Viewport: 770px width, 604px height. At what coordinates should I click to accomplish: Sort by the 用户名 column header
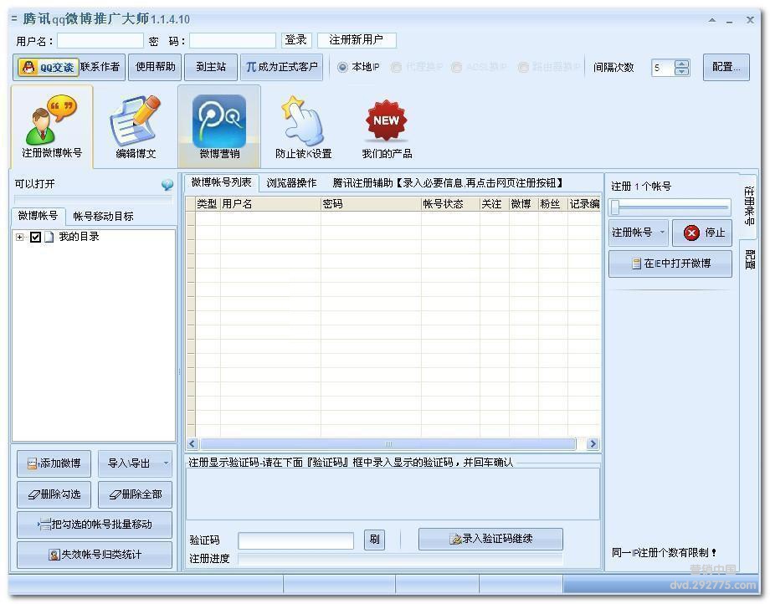pyautogui.click(x=270, y=204)
